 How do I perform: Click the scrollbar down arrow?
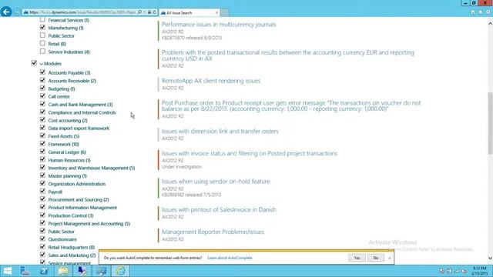[x=490, y=259]
